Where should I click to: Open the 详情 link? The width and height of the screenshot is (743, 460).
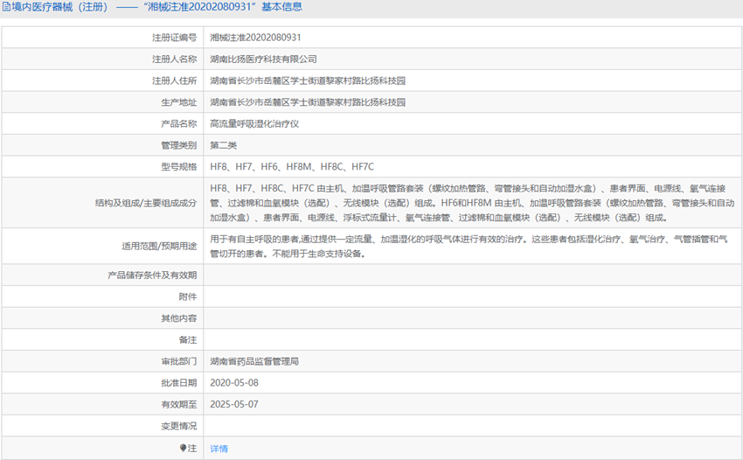coord(219,448)
